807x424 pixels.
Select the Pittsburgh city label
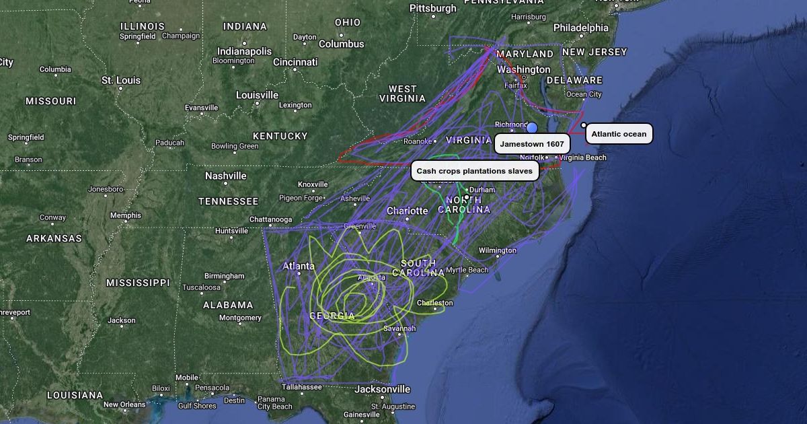(433, 8)
